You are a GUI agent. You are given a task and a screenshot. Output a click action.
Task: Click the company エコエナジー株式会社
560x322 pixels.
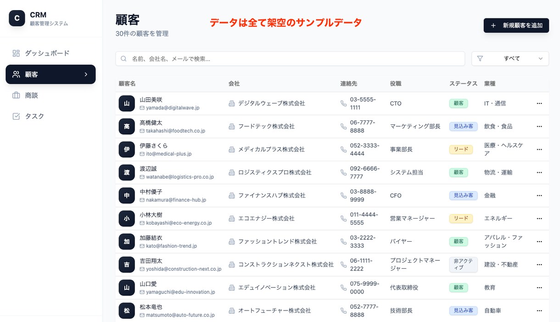pyautogui.click(x=266, y=219)
